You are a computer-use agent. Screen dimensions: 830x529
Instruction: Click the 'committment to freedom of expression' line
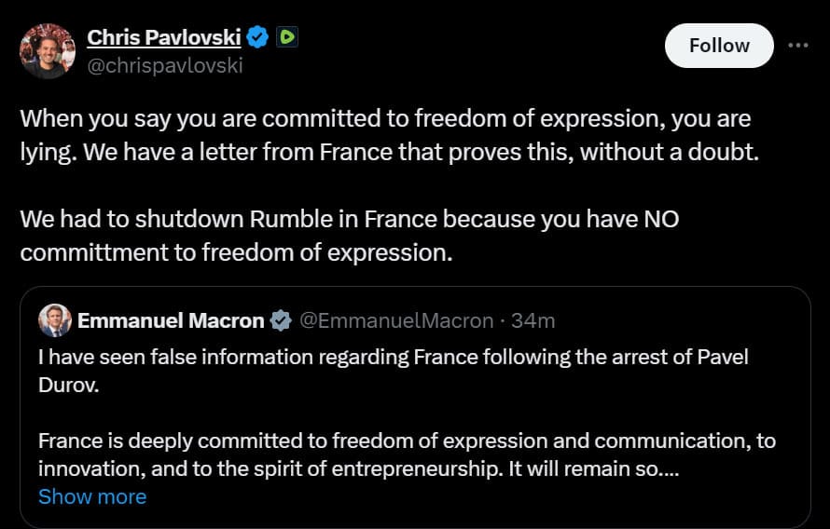click(x=237, y=252)
